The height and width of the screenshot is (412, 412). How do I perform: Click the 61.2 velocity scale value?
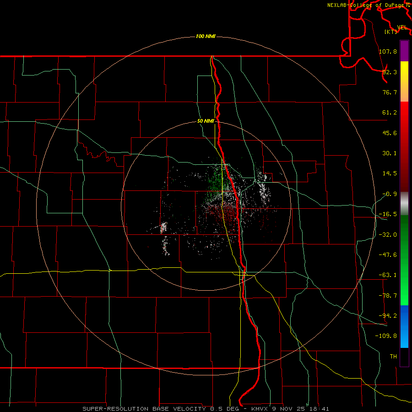[x=390, y=113]
